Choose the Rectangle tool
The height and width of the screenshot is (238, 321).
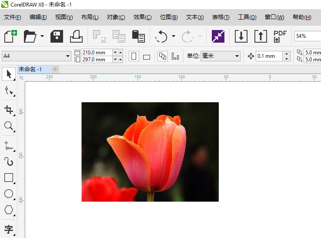point(8,178)
